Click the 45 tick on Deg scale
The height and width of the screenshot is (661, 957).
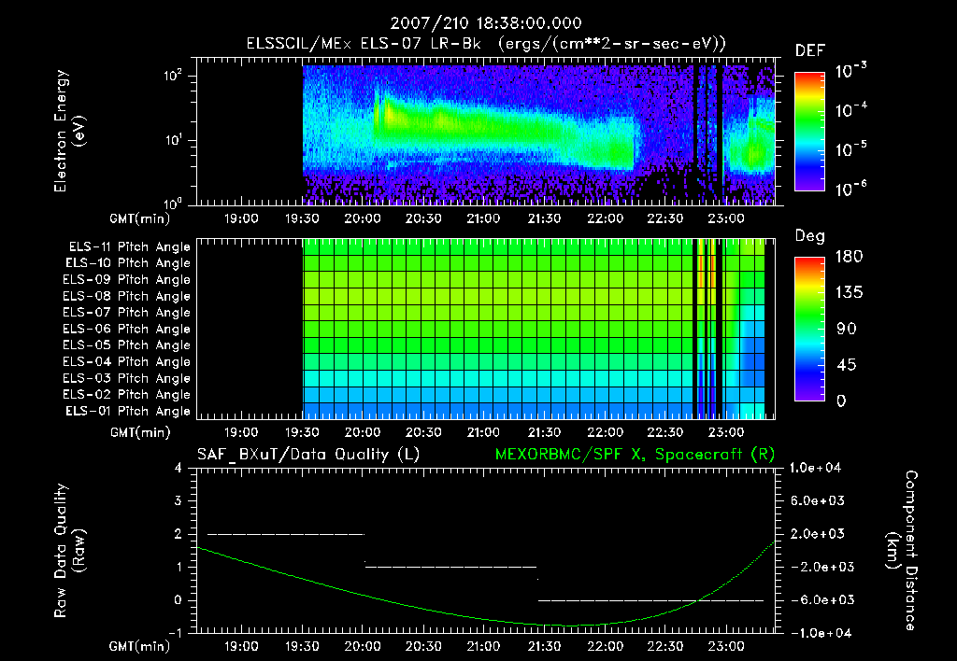(847, 365)
